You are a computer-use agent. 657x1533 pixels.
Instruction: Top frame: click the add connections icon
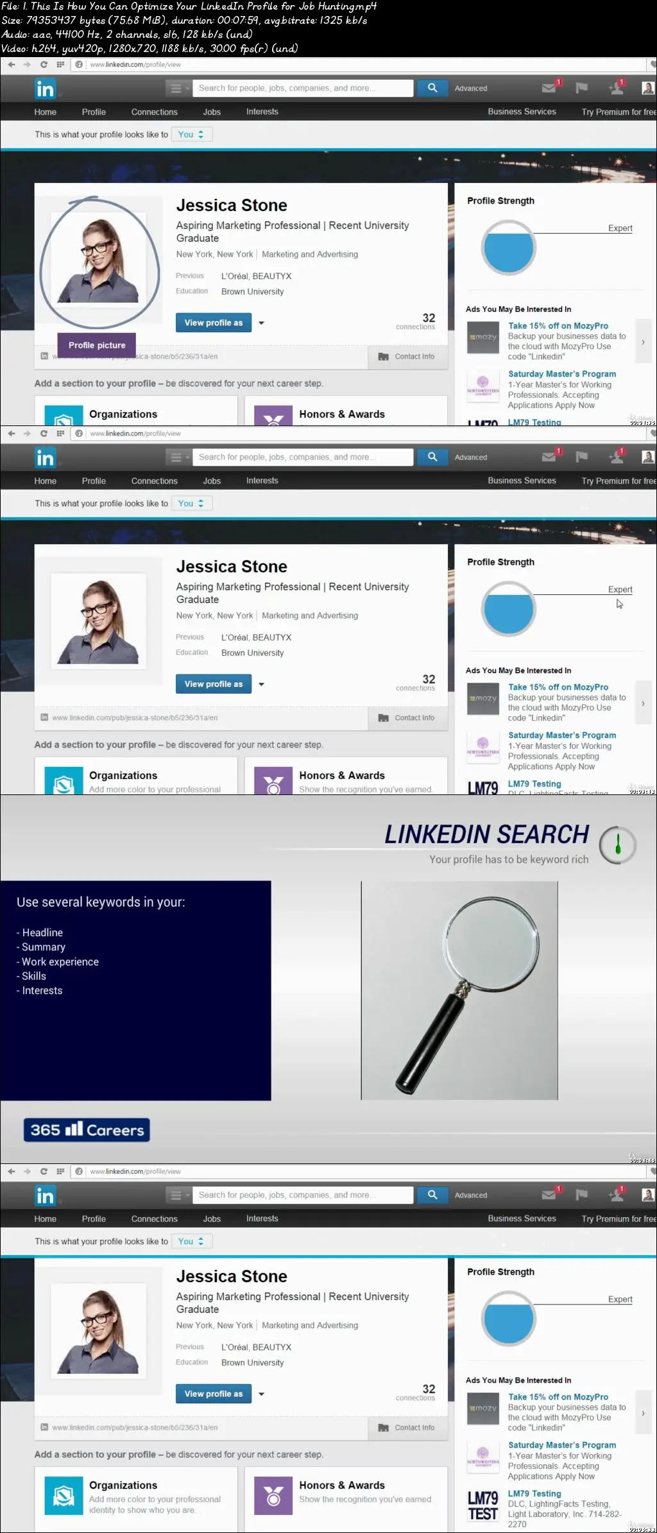point(616,88)
